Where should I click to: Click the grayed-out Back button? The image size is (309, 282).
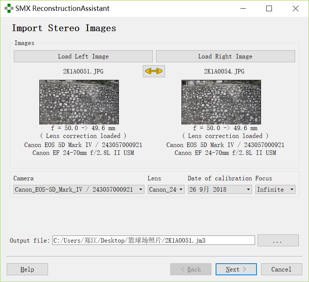(x=191, y=269)
